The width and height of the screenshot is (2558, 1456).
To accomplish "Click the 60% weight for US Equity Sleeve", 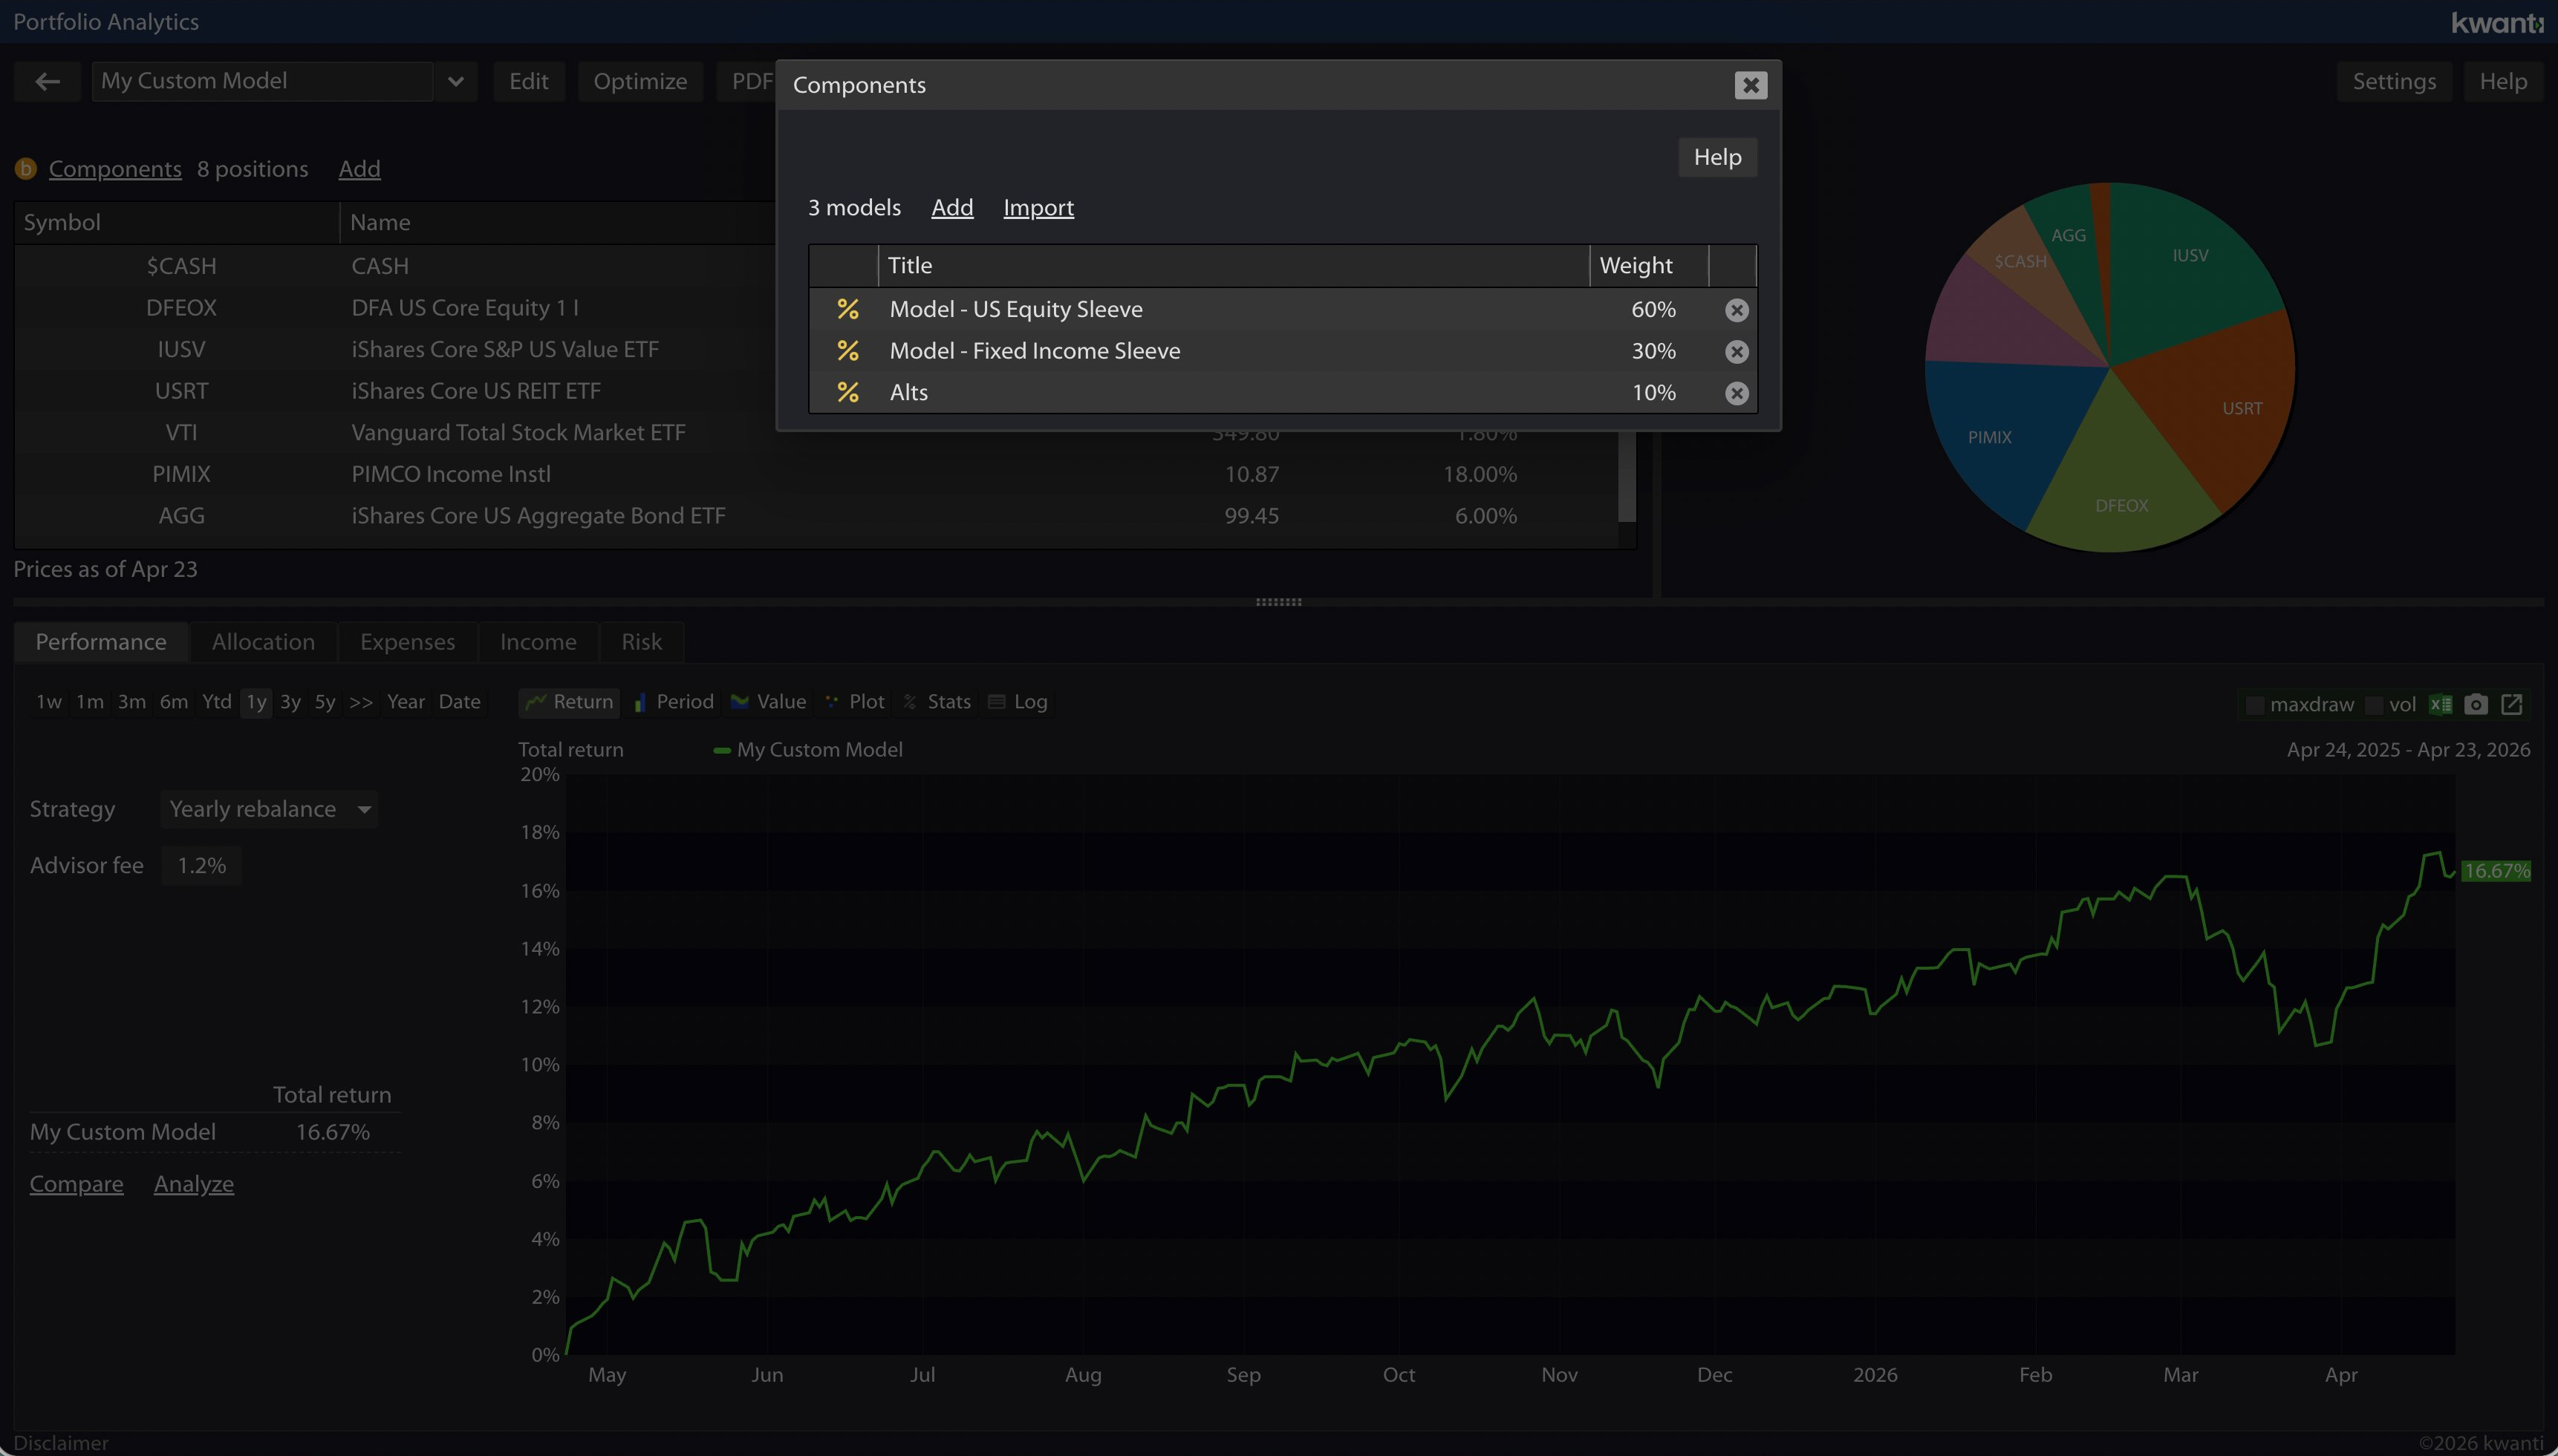I will tap(1653, 310).
